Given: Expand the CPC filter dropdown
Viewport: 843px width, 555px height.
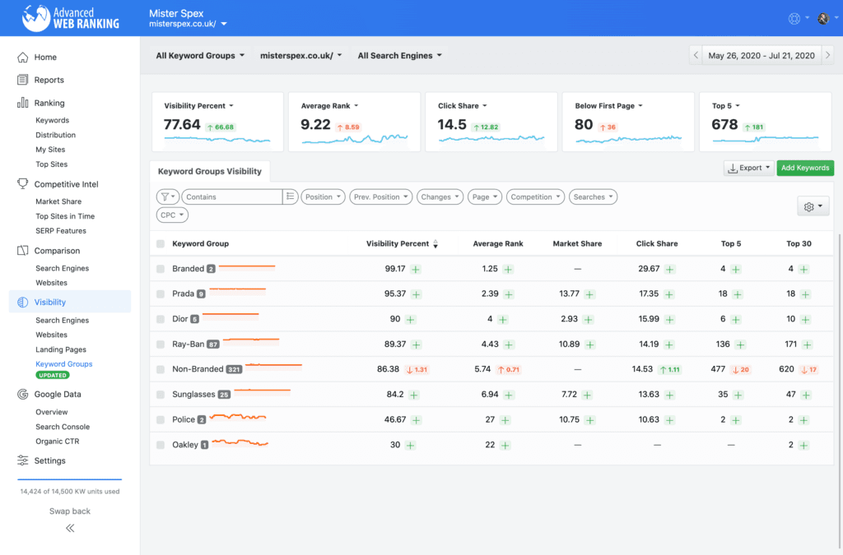Looking at the screenshot, I should click(172, 215).
